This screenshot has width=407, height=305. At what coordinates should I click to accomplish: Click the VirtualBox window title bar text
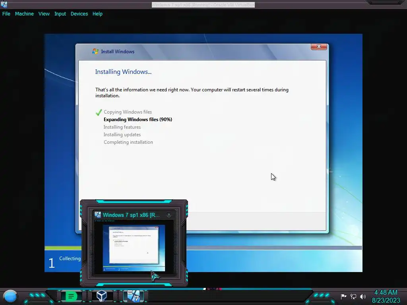coord(203,5)
